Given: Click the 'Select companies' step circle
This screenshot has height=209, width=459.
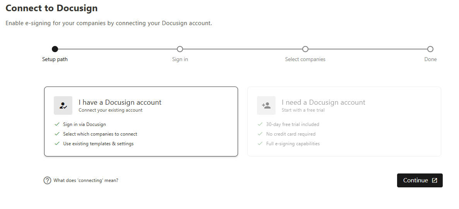Looking at the screenshot, I should point(305,49).
